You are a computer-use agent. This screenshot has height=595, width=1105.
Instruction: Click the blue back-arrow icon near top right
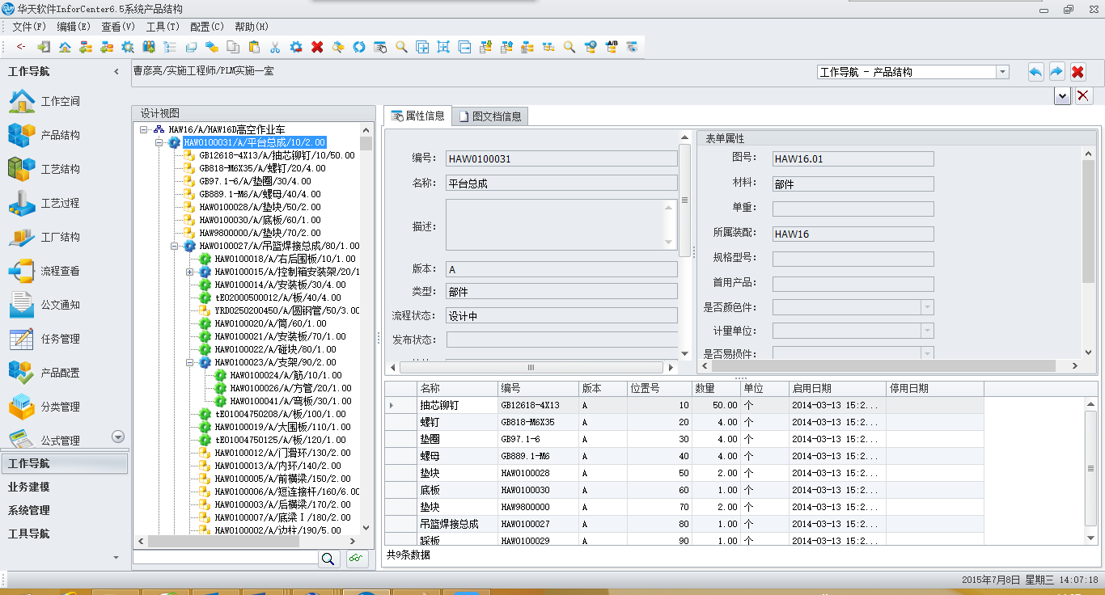[x=1035, y=71]
